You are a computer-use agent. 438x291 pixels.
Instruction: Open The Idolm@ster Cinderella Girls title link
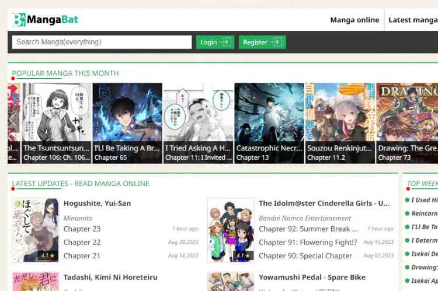tap(324, 204)
